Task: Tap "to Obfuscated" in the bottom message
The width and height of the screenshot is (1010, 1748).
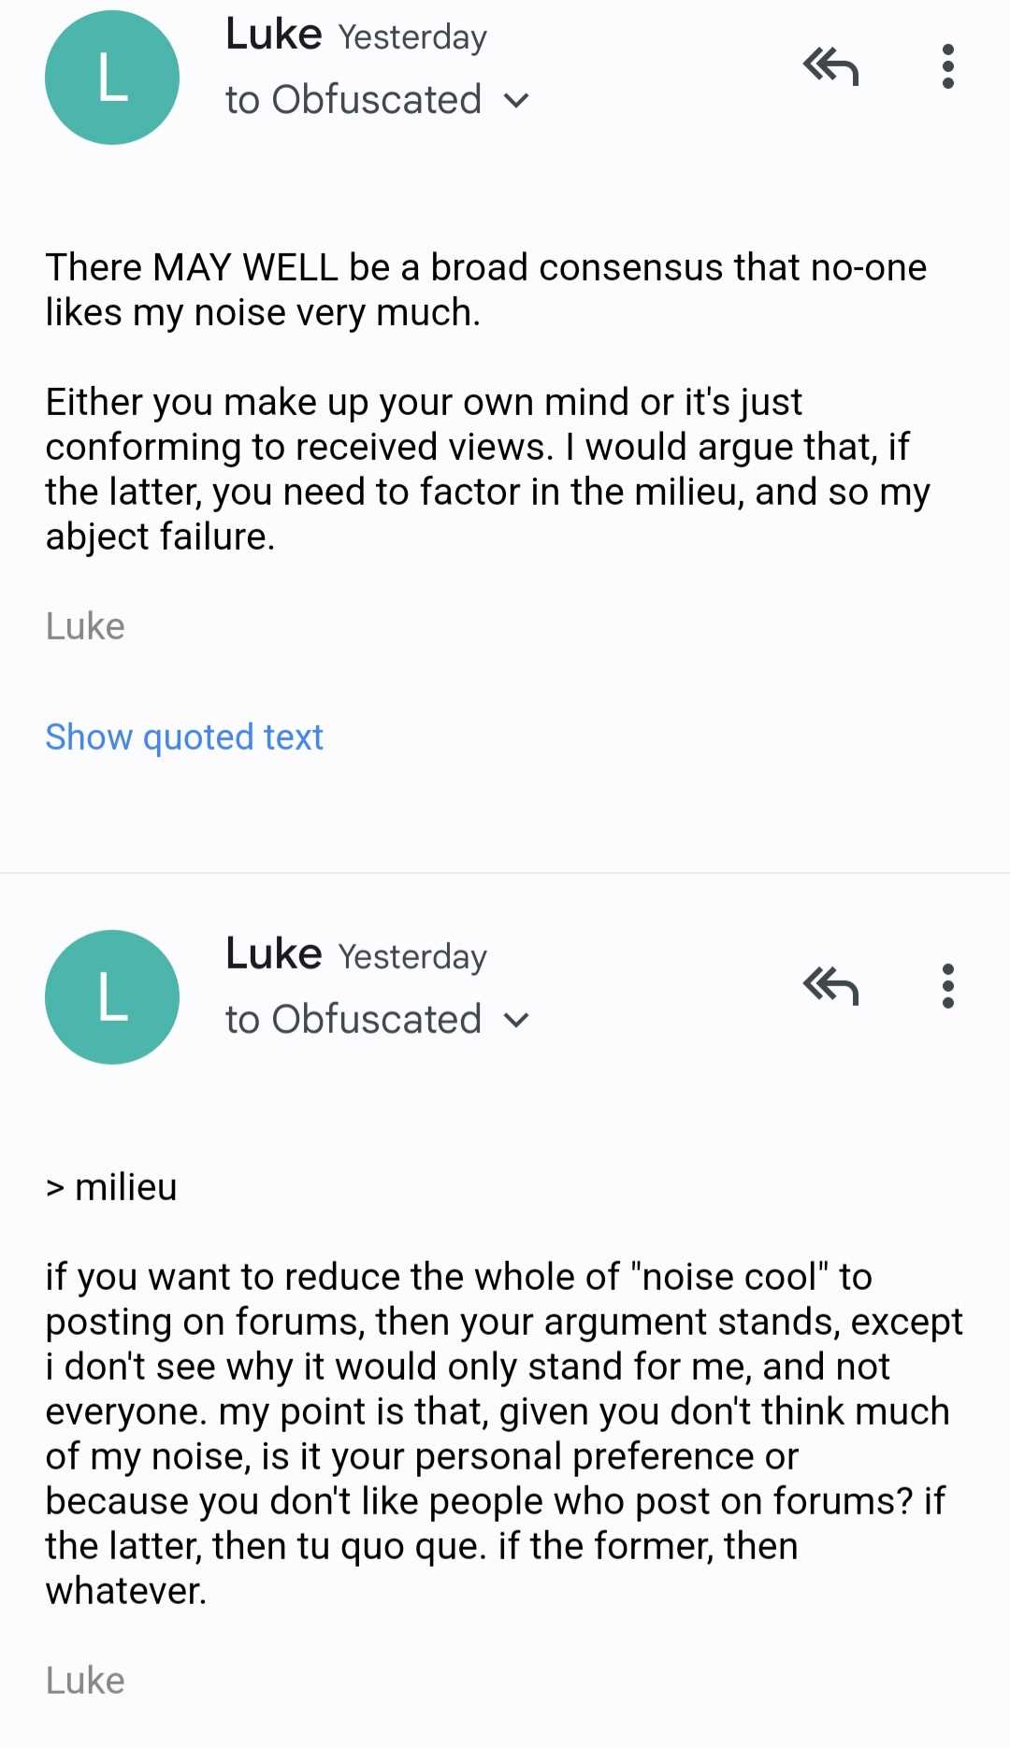Action: pos(353,1020)
